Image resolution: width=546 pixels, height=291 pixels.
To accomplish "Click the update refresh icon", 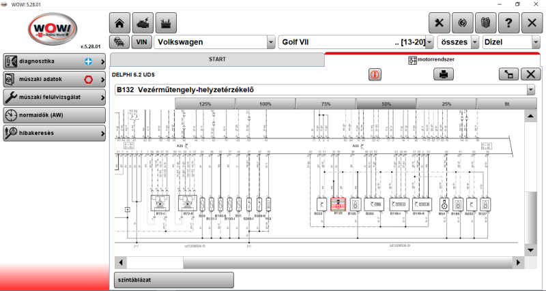I will tap(463, 23).
